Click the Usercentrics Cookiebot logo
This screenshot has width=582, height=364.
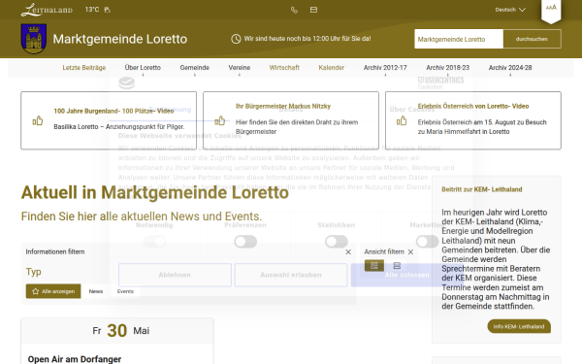441,83
